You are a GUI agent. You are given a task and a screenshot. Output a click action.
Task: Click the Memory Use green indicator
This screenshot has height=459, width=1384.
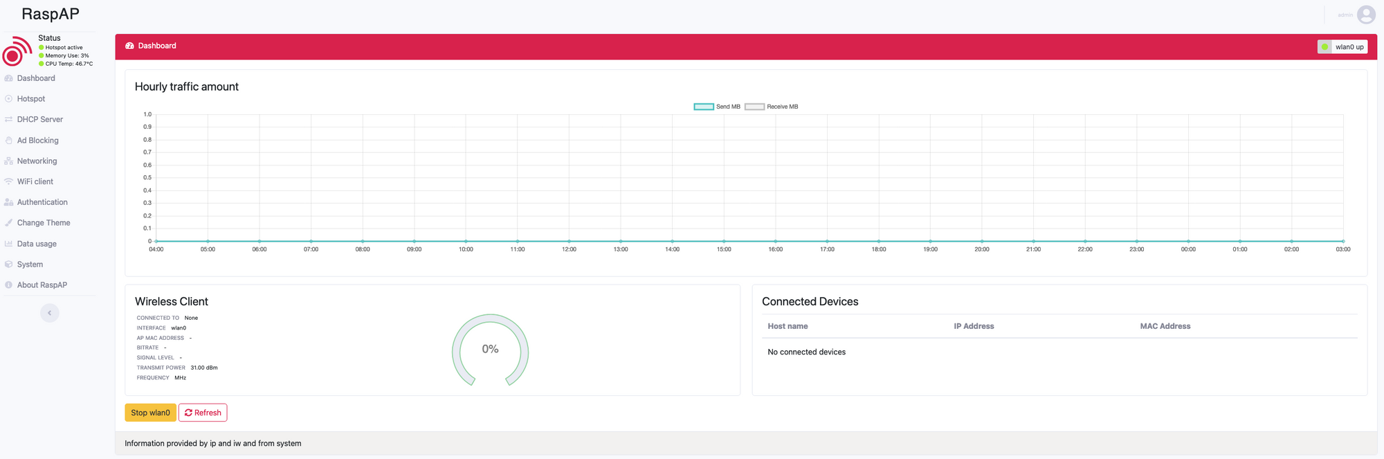click(42, 55)
